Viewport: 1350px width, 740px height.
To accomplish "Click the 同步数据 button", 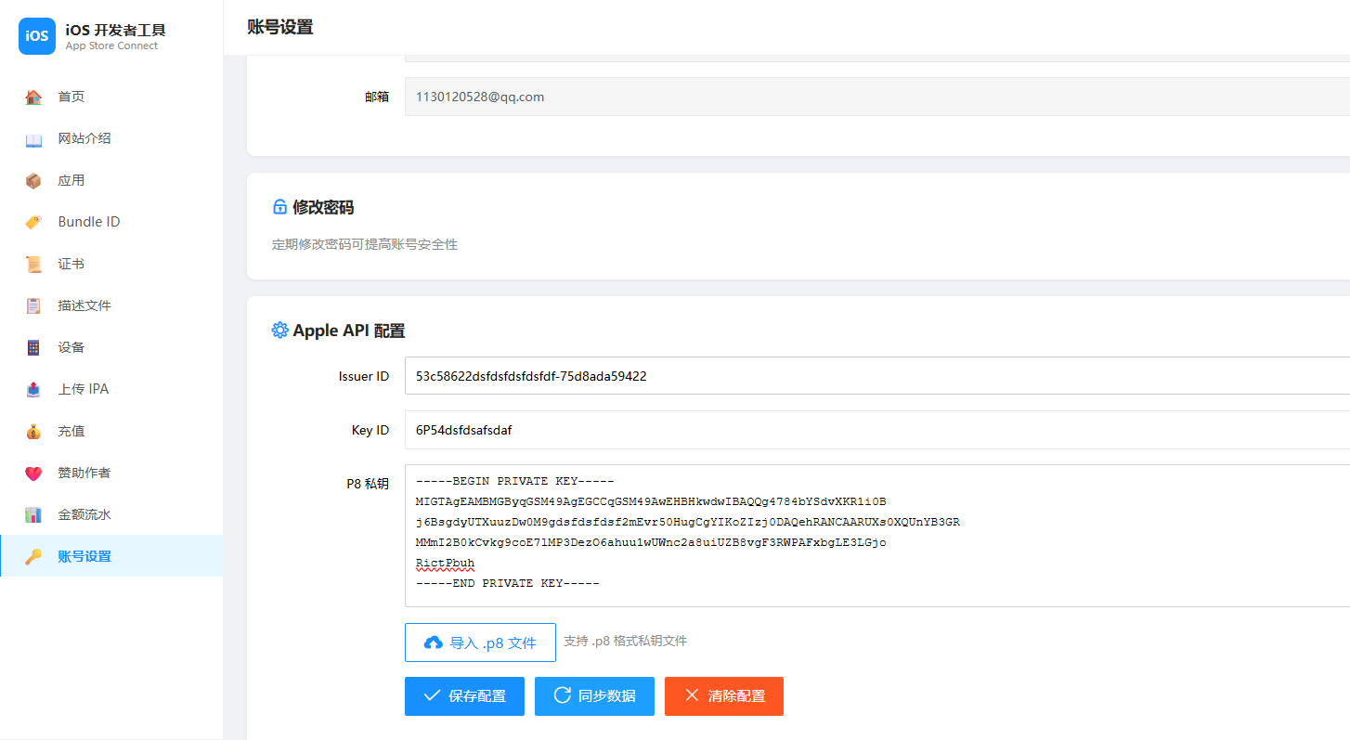I will pyautogui.click(x=594, y=696).
